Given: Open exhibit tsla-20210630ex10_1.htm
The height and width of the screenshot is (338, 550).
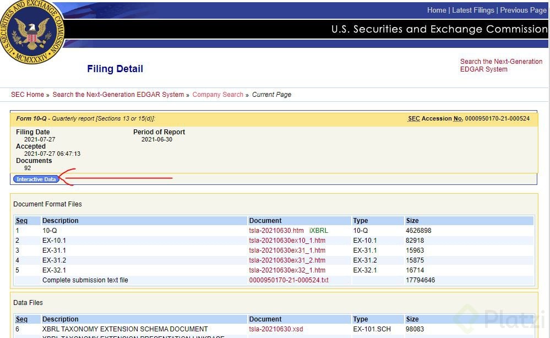Looking at the screenshot, I should click(x=287, y=241).
